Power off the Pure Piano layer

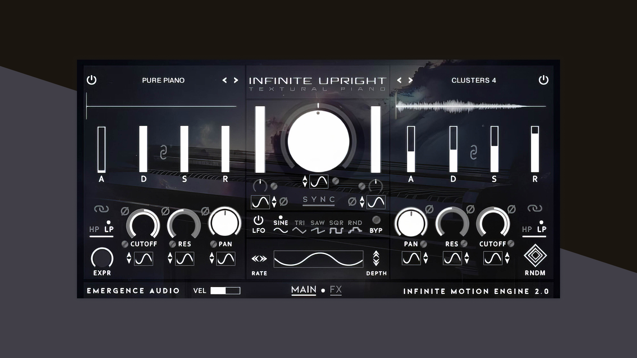tap(92, 80)
